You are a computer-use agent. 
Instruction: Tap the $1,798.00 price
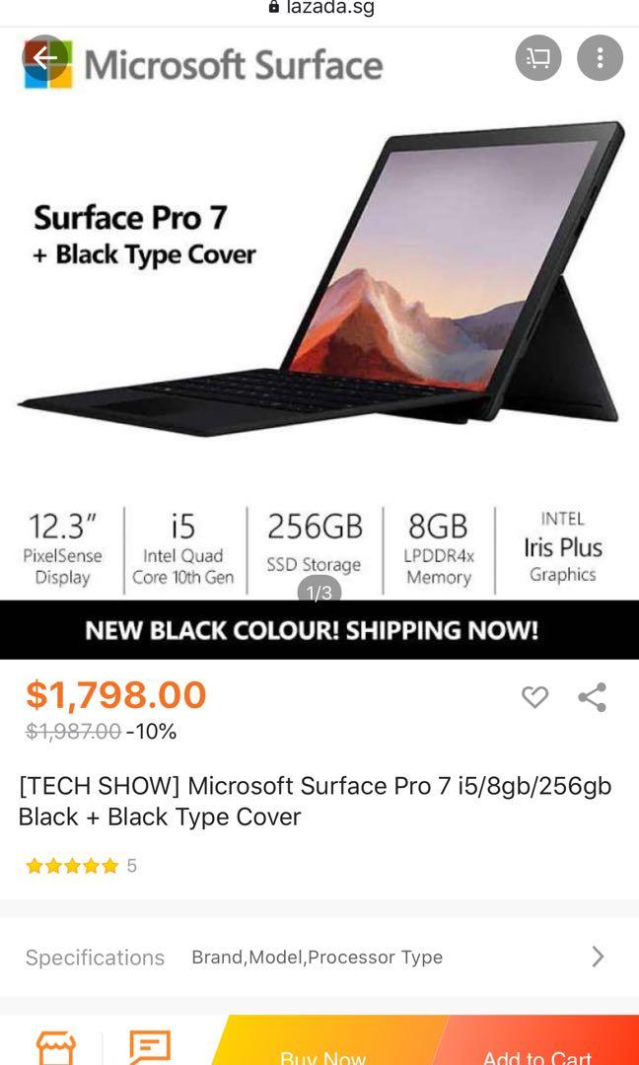pos(116,695)
